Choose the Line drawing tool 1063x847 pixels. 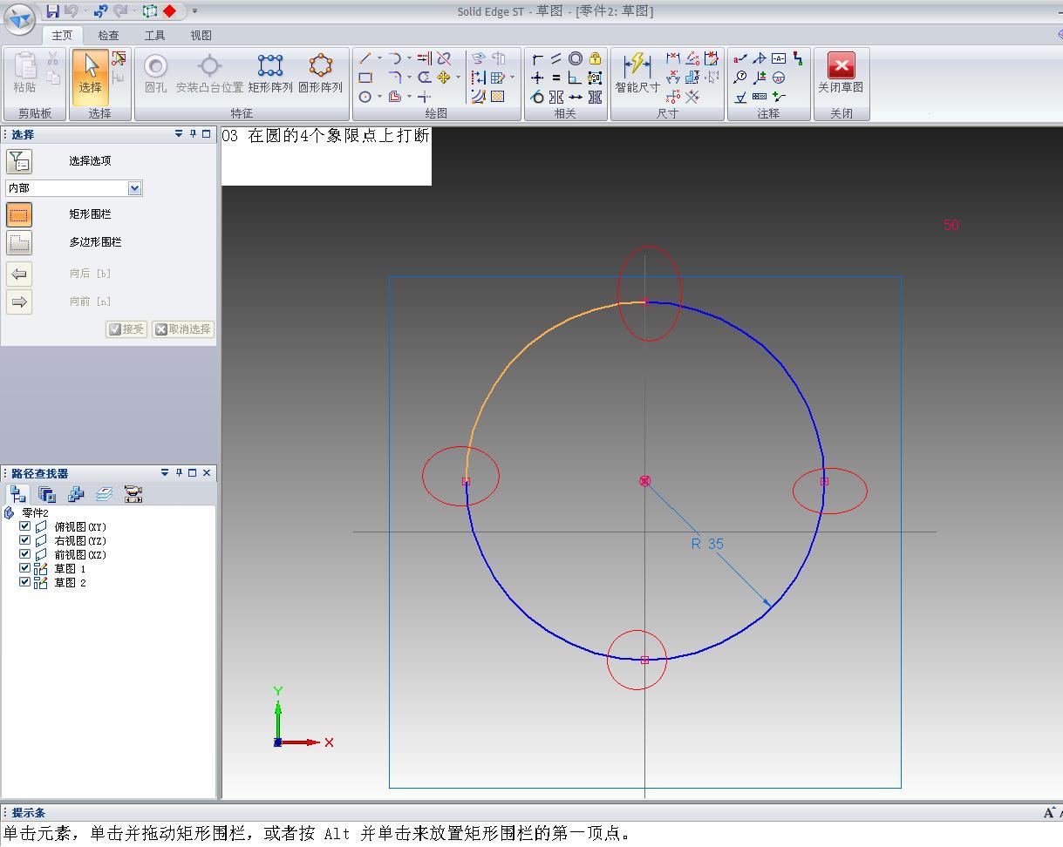[x=365, y=58]
